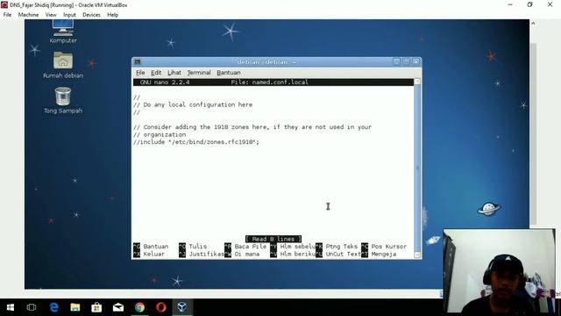Launch Google Chrome from taskbar
This screenshot has width=561, height=316.
coord(139,307)
